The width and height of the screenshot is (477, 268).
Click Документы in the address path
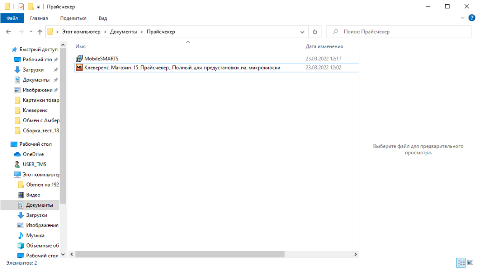pos(123,32)
